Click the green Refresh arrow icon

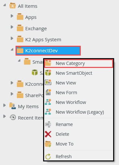click(x=48, y=157)
